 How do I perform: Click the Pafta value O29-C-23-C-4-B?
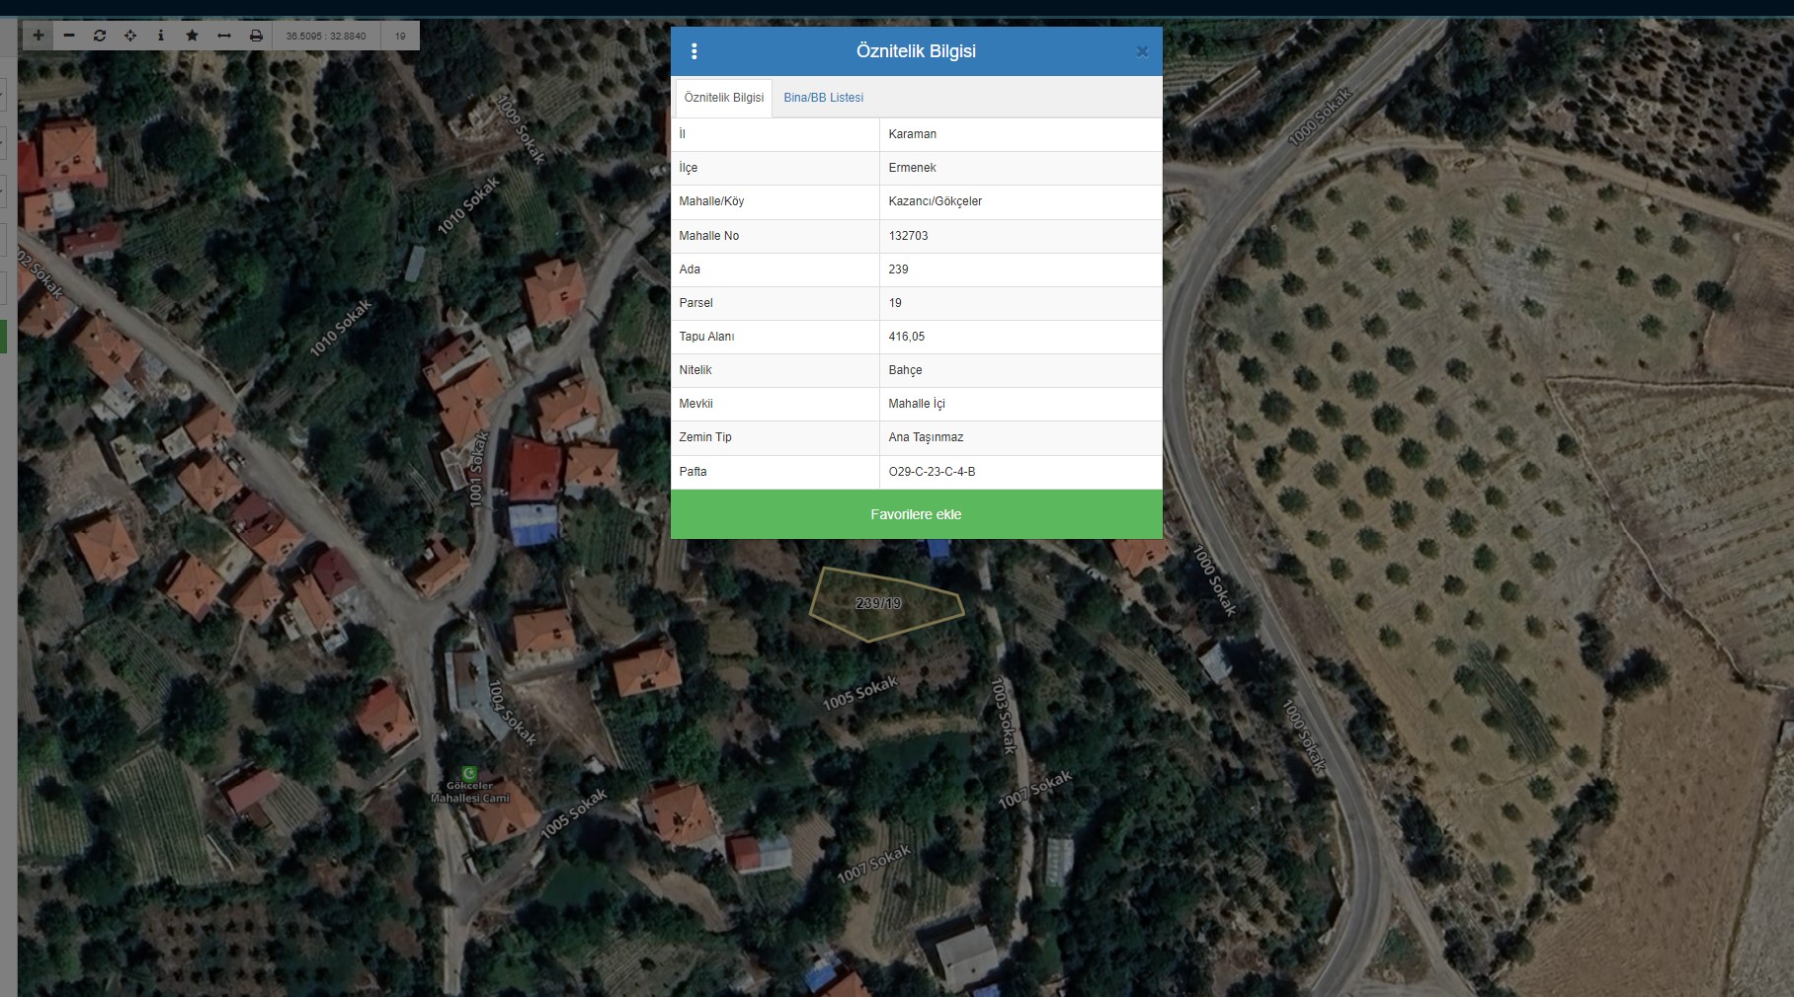pos(932,472)
